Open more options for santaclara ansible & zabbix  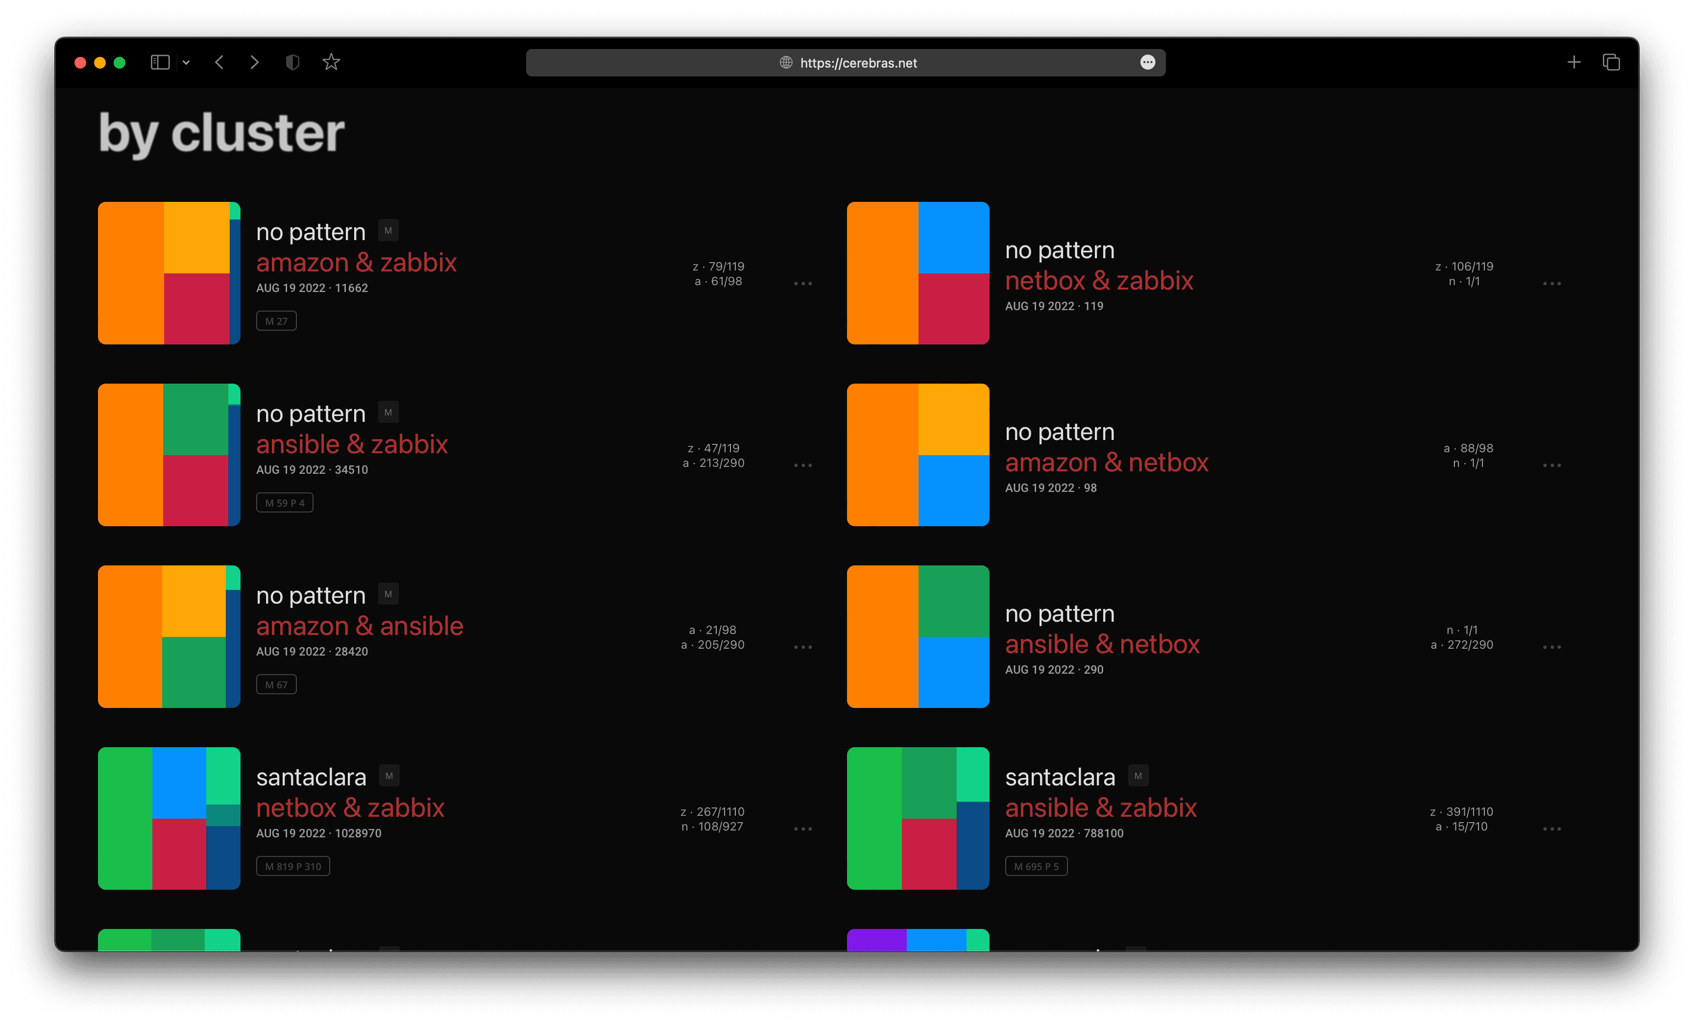pos(1551,829)
